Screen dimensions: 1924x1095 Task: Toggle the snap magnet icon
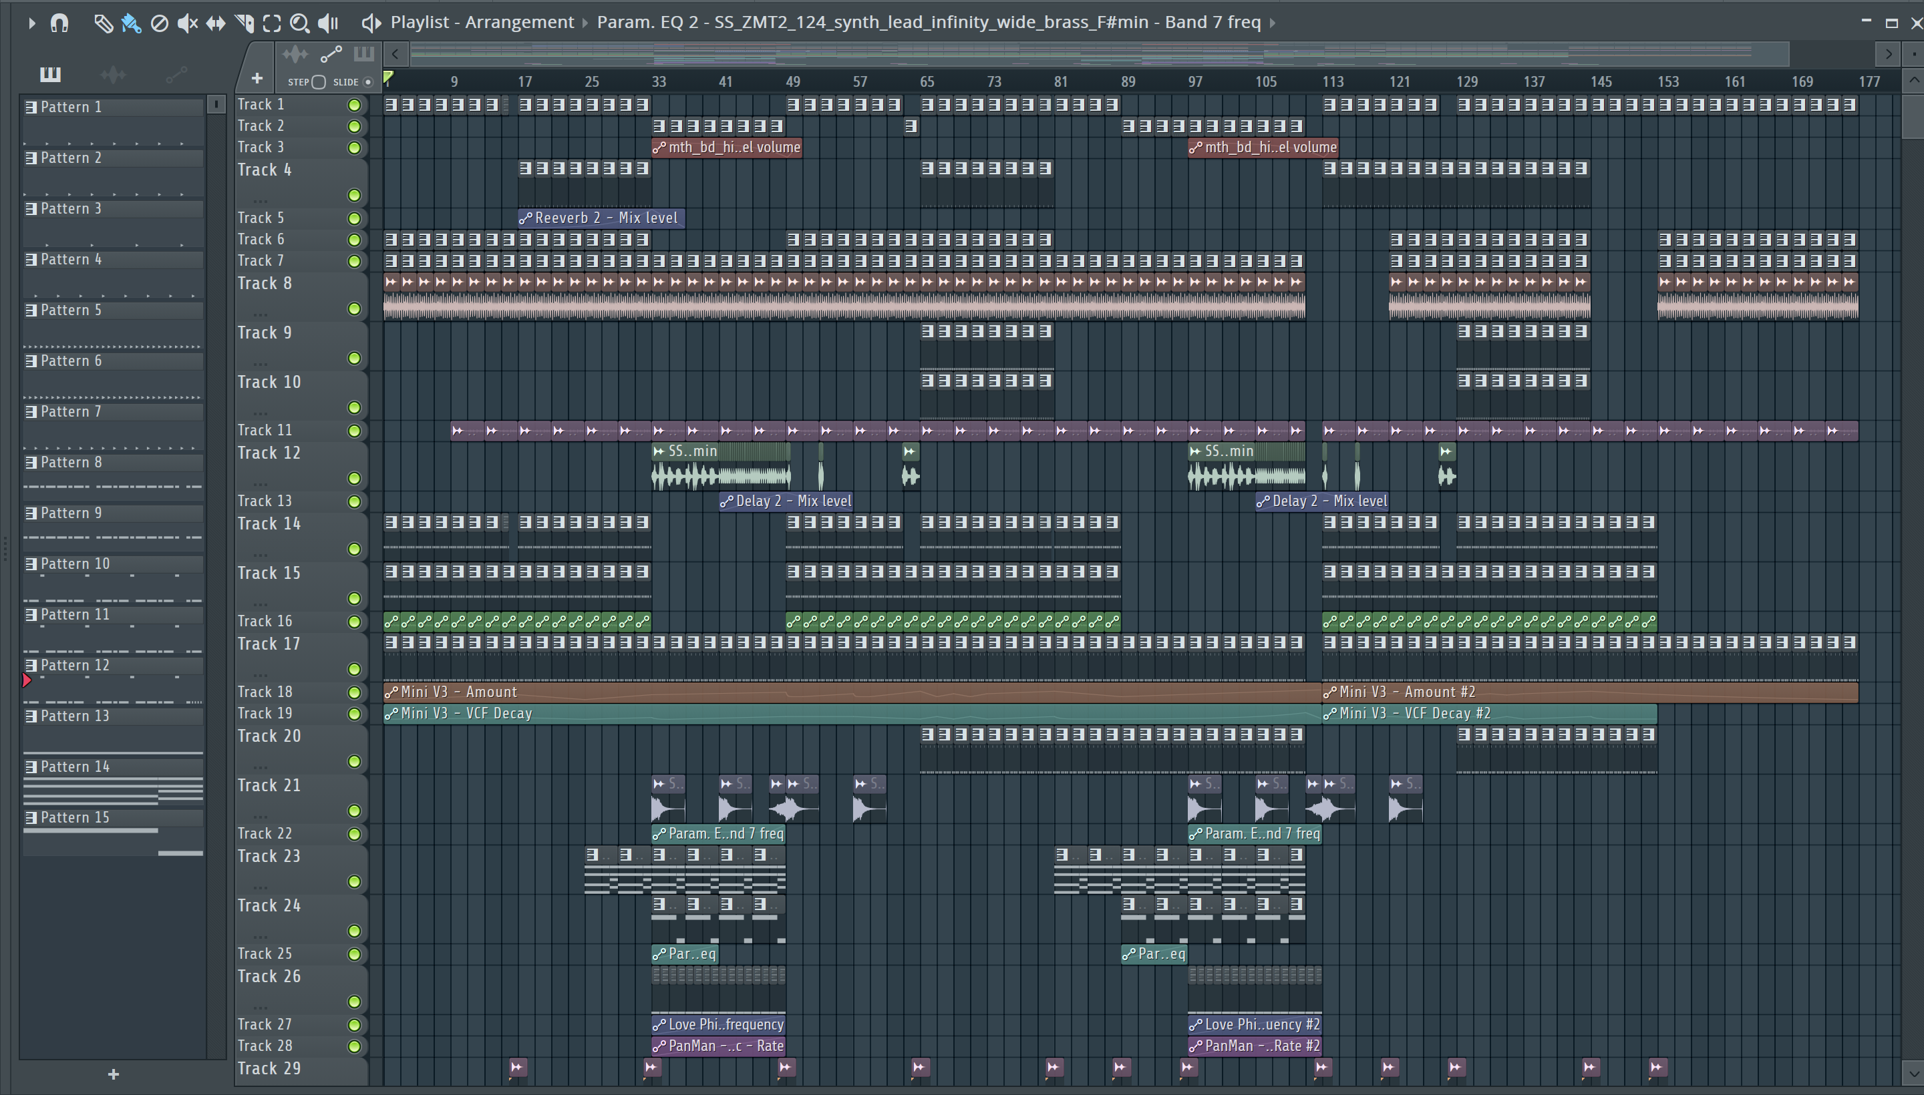[59, 23]
